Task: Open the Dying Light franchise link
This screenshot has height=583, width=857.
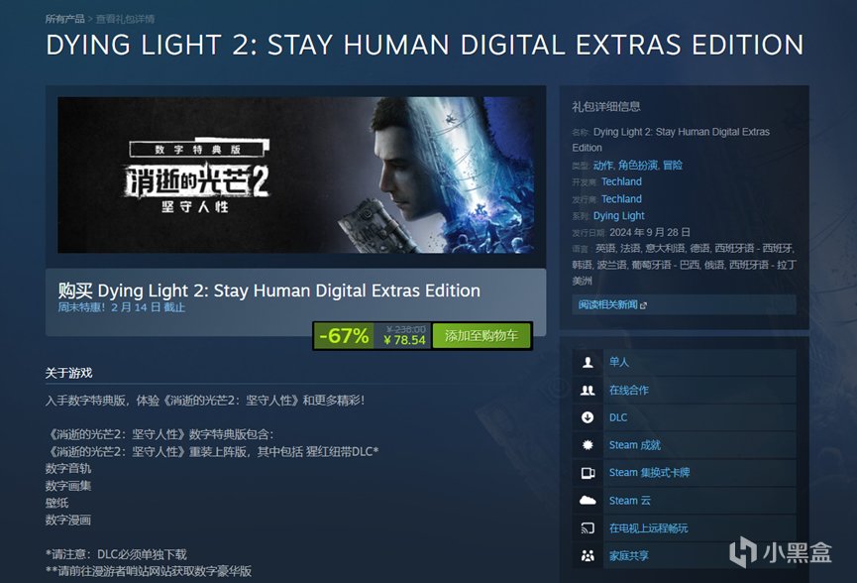Action: click(618, 215)
